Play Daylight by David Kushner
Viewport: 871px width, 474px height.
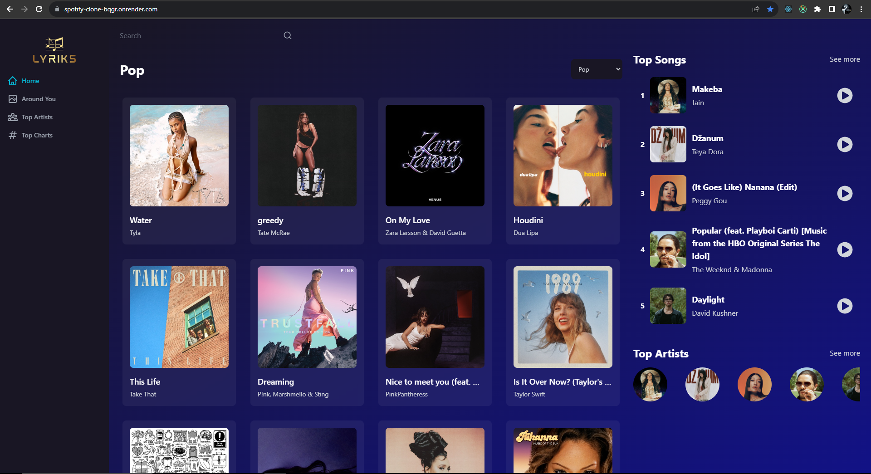coord(844,306)
